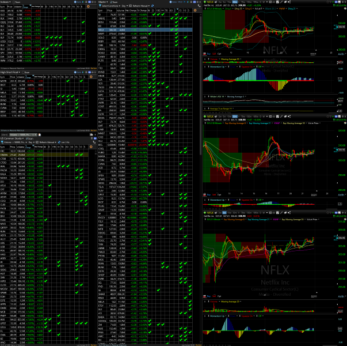The image size is (347, 346).
Task: Open the Arith scale dropdown on bottom chart
Action: click(x=342, y=296)
